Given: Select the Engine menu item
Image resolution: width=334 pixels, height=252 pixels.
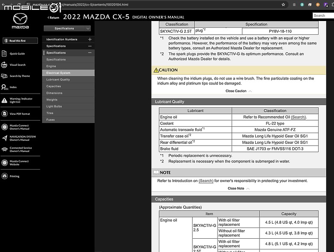Looking at the screenshot, I should (x=69, y=66).
